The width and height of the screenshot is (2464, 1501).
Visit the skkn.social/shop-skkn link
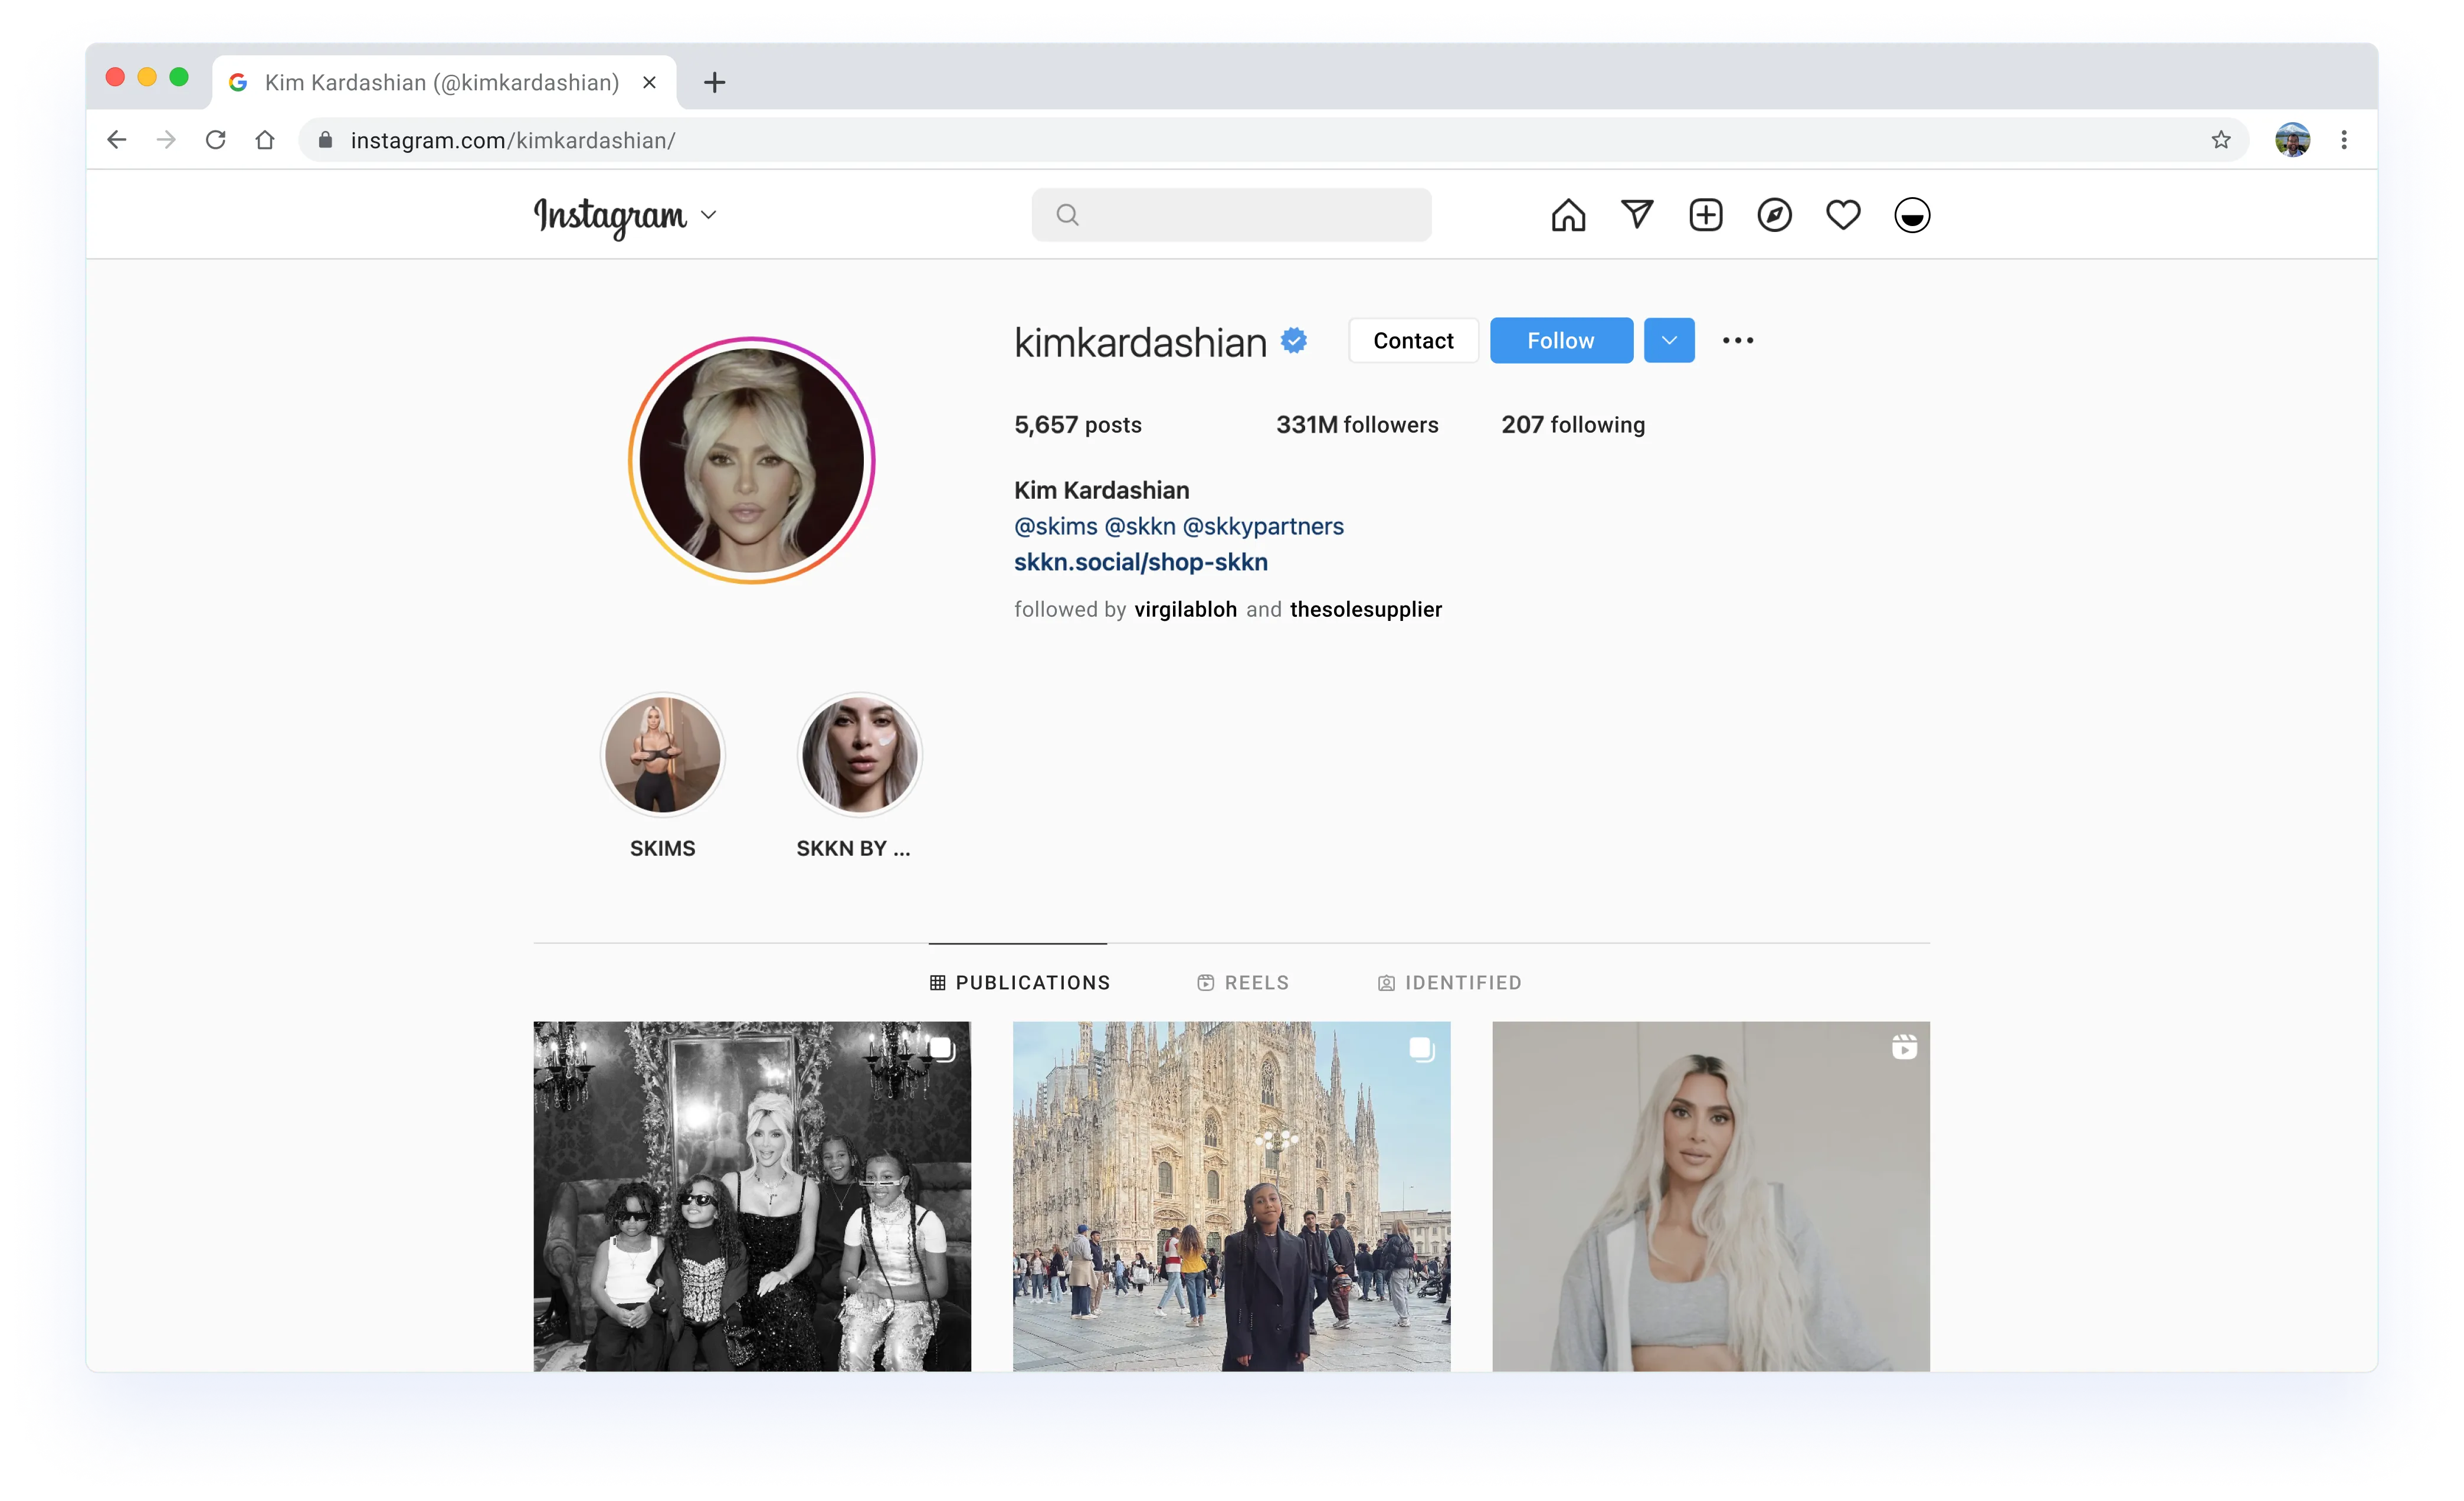pyautogui.click(x=1140, y=563)
